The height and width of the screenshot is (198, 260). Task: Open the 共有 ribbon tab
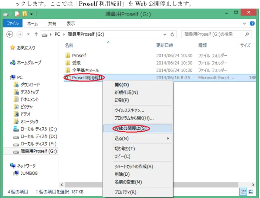coord(52,24)
